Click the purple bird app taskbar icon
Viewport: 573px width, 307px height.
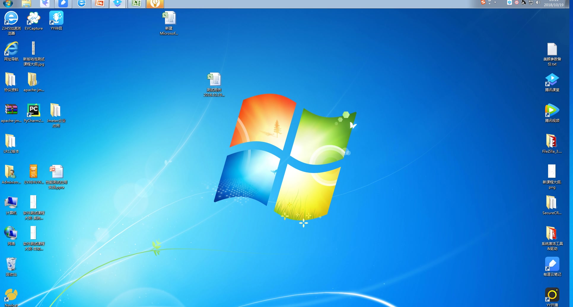coord(45,4)
